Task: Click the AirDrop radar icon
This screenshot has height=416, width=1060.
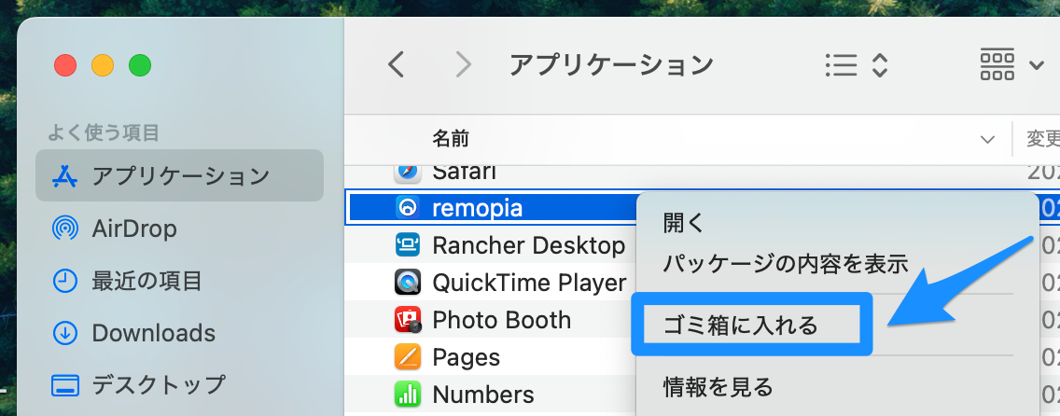Action: click(65, 229)
